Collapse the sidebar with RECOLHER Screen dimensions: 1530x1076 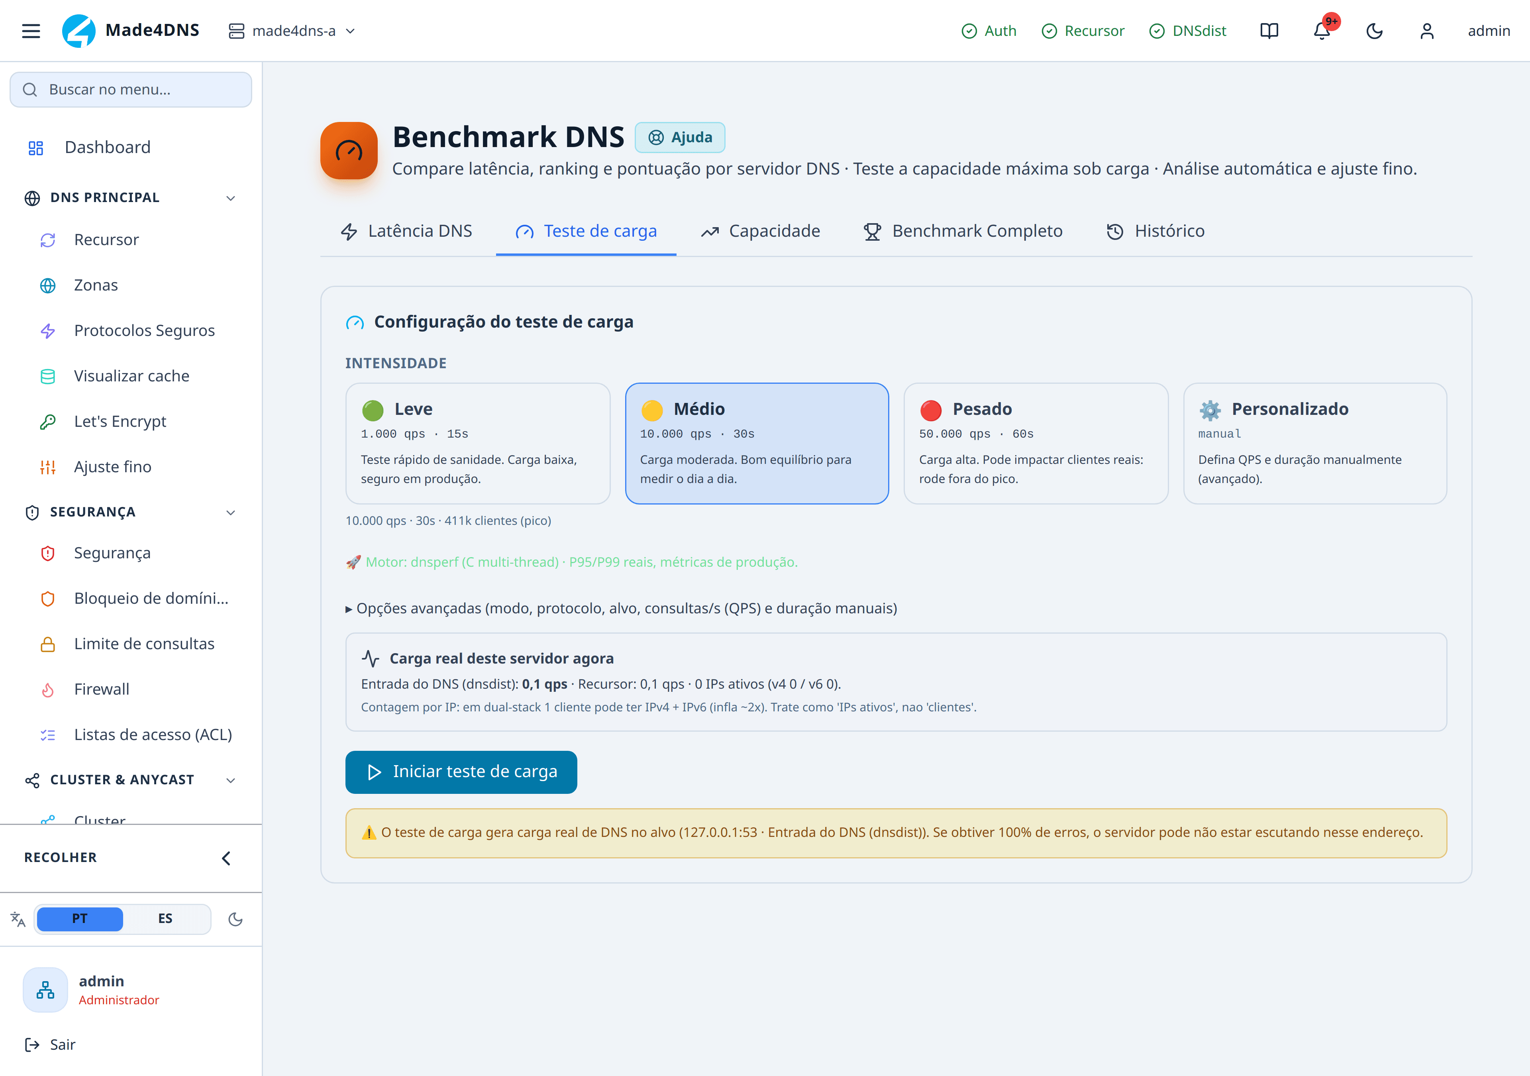point(131,858)
